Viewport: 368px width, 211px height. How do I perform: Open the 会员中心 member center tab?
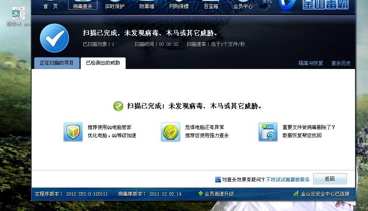[x=243, y=6]
